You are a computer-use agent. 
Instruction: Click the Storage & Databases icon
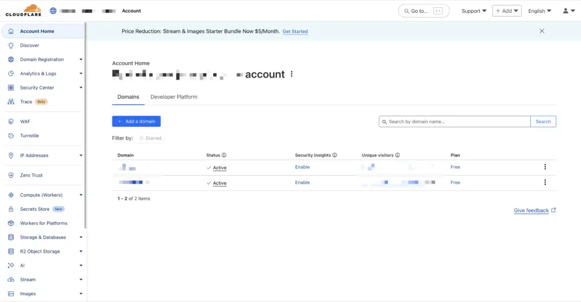(x=11, y=237)
